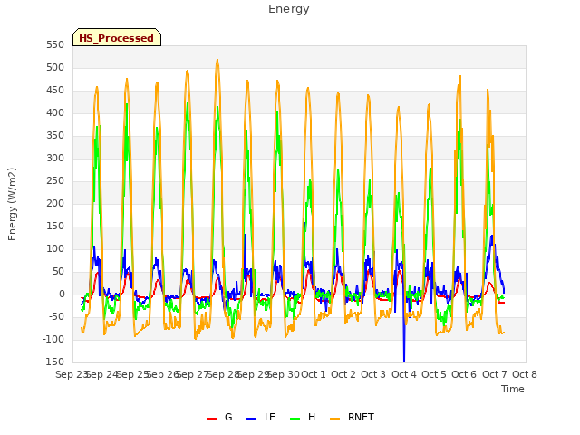Click the 400 y-axis tick label
This screenshot has height=435, width=580.
pos(55,112)
